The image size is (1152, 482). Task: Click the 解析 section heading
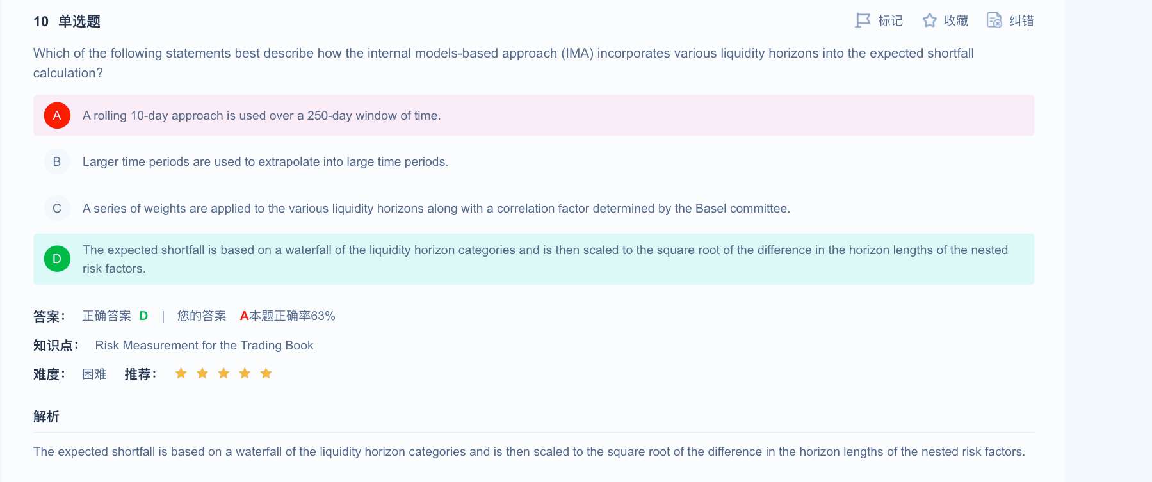click(x=46, y=417)
